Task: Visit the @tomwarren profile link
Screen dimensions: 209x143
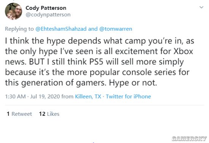Action: [116, 29]
